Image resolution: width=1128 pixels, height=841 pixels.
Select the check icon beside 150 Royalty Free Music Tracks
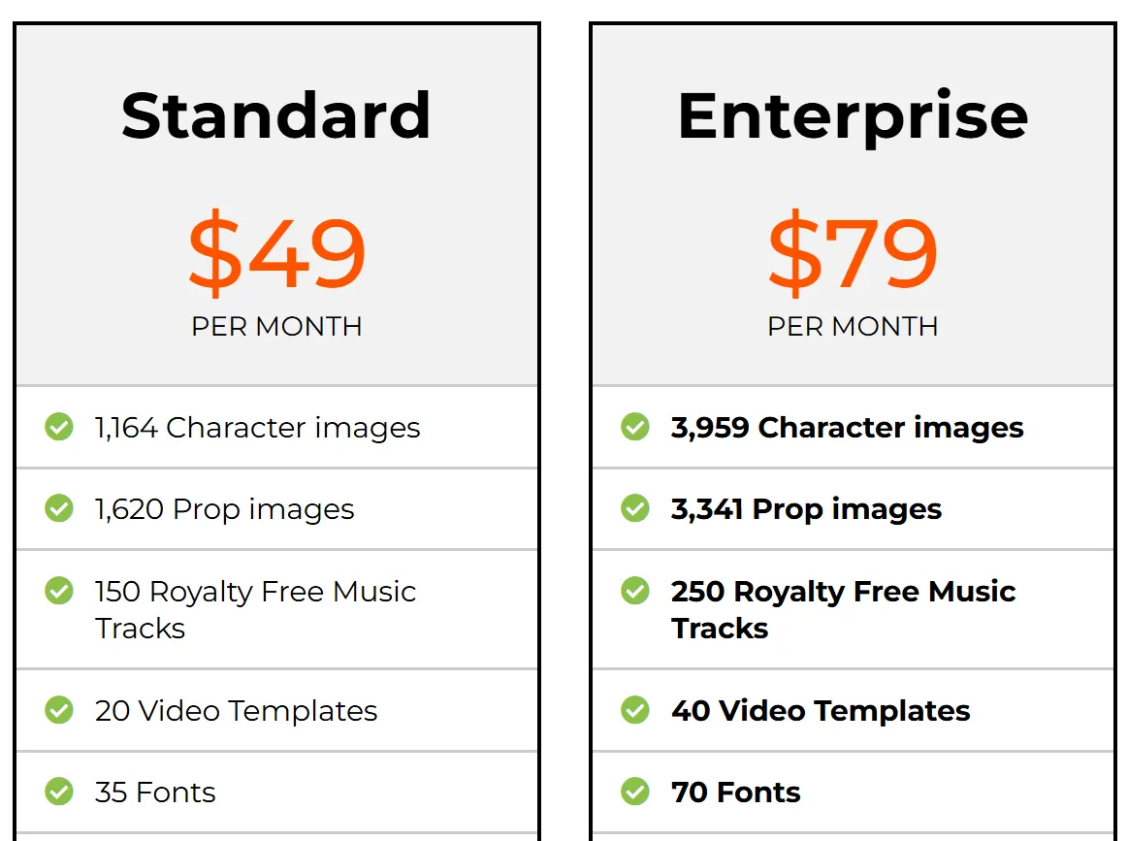point(59,591)
